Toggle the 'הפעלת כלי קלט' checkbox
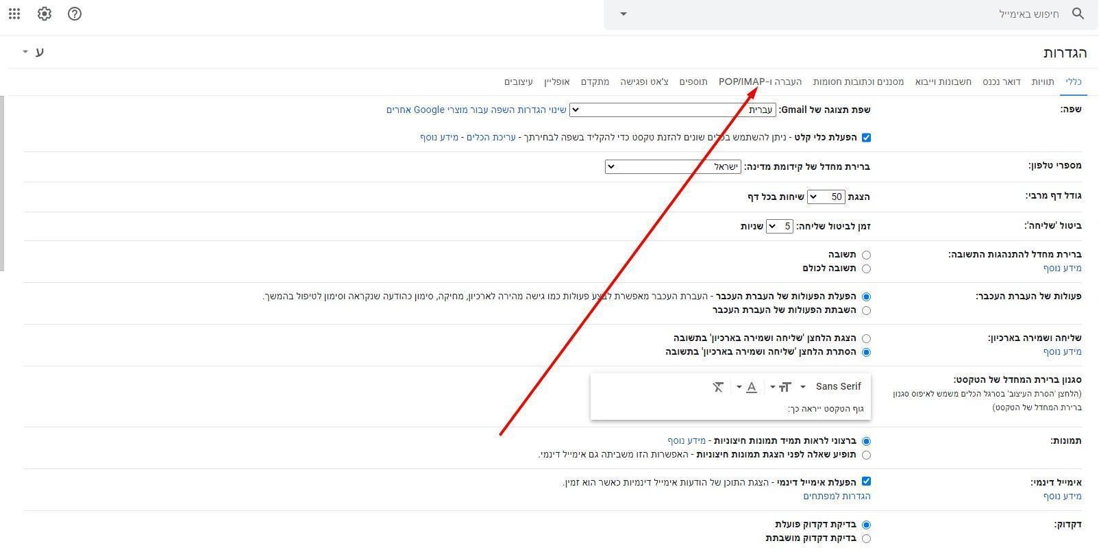The width and height of the screenshot is (1099, 552). click(866, 138)
